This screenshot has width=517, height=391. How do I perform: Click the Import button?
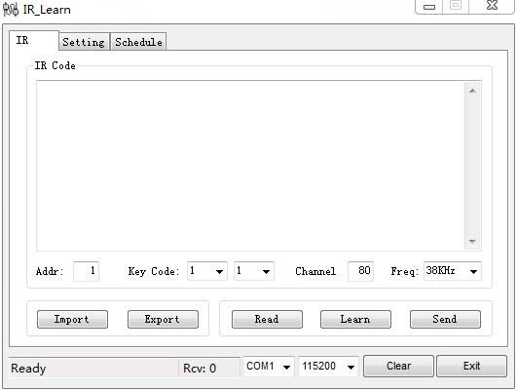[72, 320]
